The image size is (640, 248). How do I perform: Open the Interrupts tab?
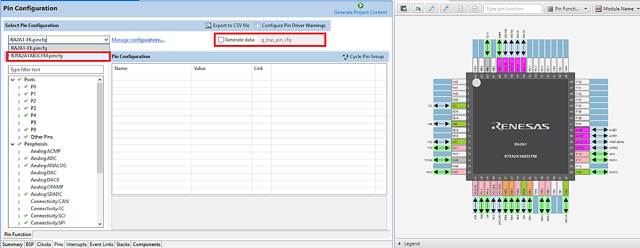[76, 244]
